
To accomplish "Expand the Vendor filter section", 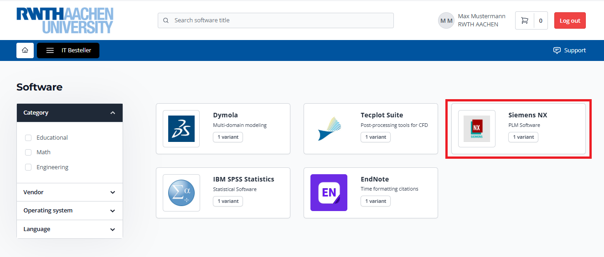I will 70,192.
